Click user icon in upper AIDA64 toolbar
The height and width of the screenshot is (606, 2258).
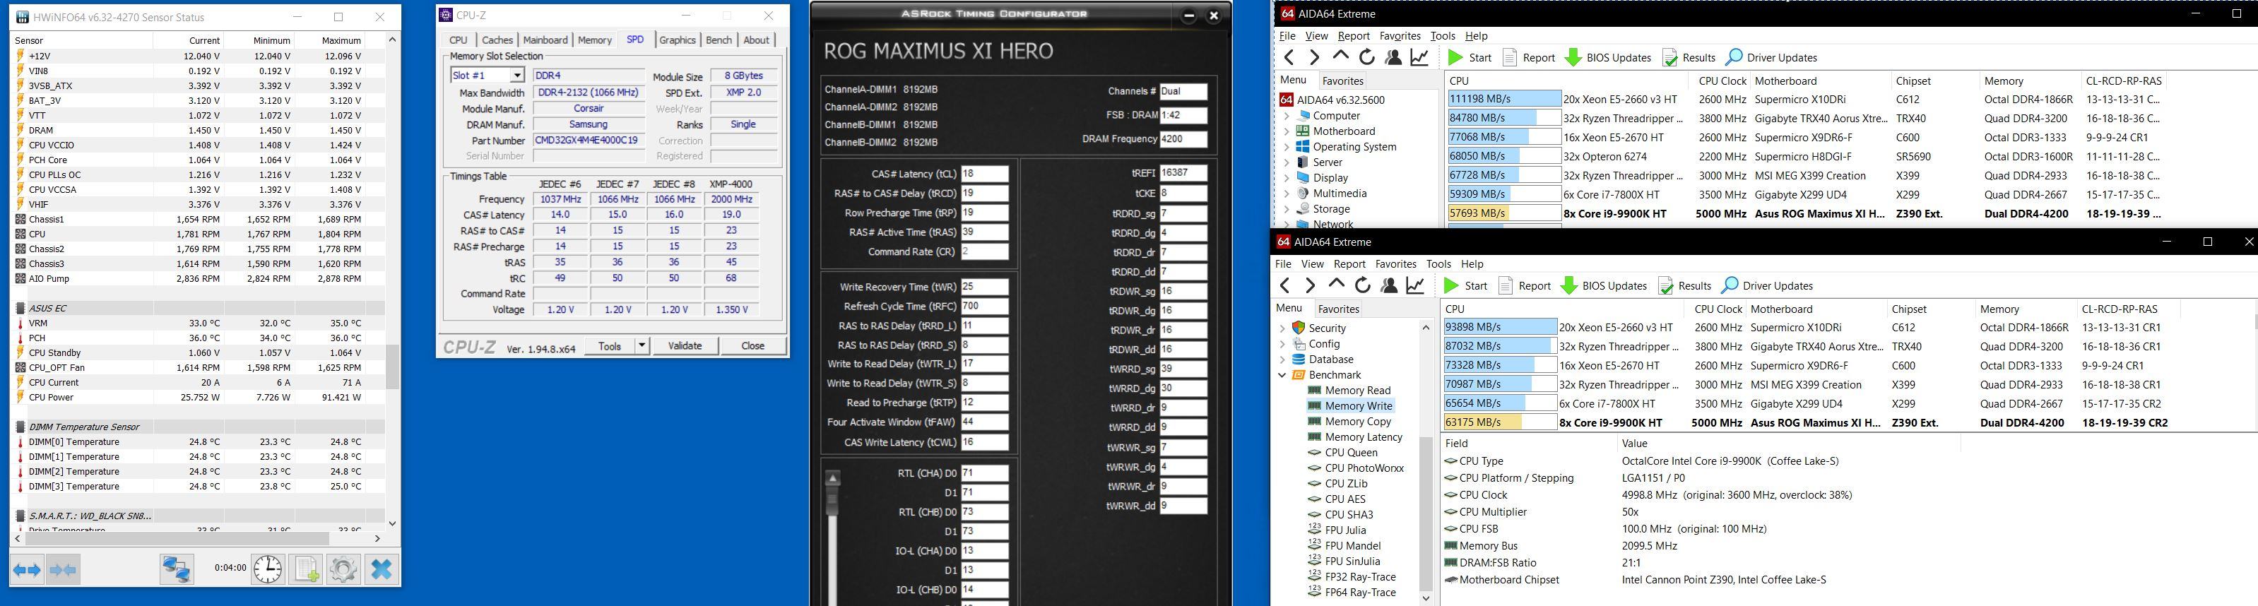coord(1393,58)
